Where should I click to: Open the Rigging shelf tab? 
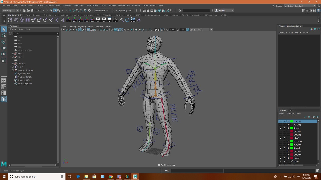click(x=76, y=15)
